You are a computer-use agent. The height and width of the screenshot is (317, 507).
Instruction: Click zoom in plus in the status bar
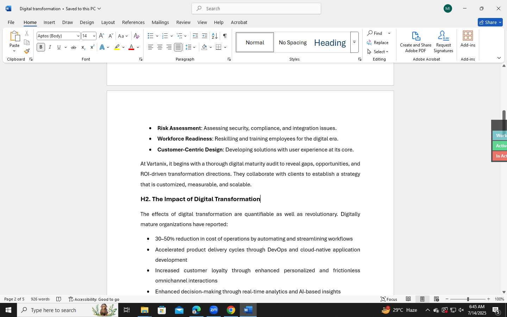(x=488, y=299)
